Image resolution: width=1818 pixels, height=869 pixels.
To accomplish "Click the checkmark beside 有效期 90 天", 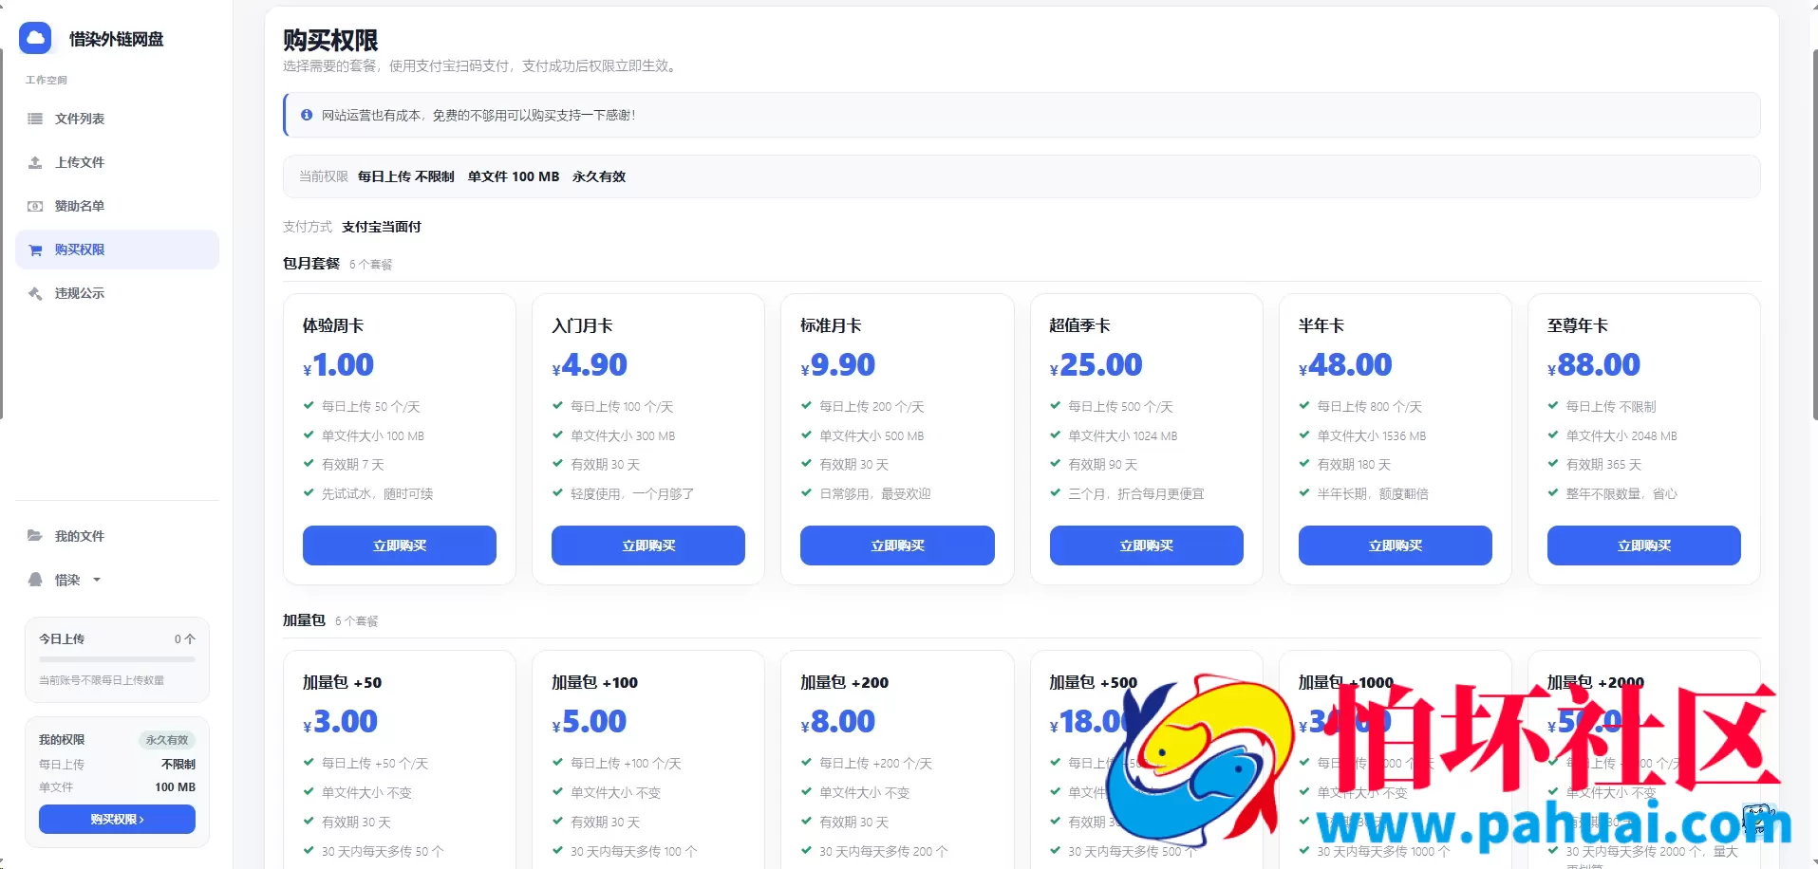I will pos(1056,463).
